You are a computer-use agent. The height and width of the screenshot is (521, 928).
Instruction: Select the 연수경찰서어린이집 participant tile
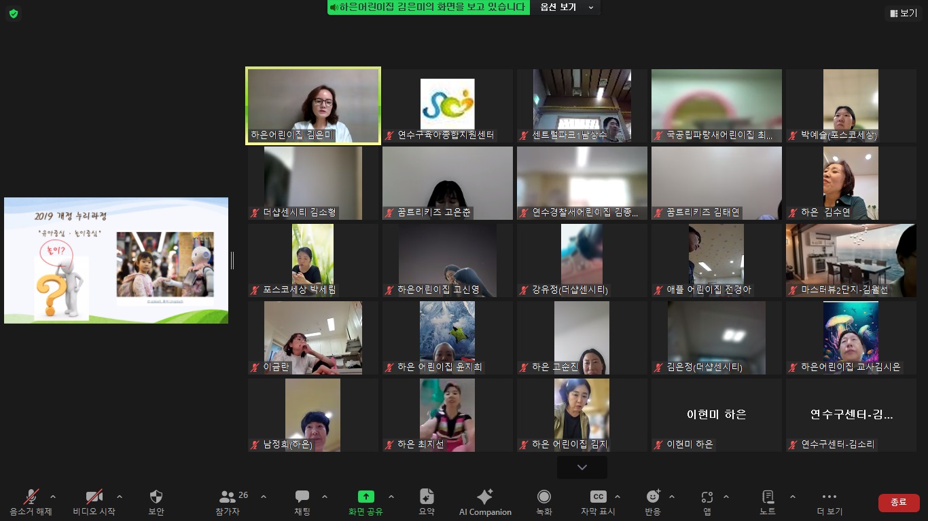click(x=582, y=183)
